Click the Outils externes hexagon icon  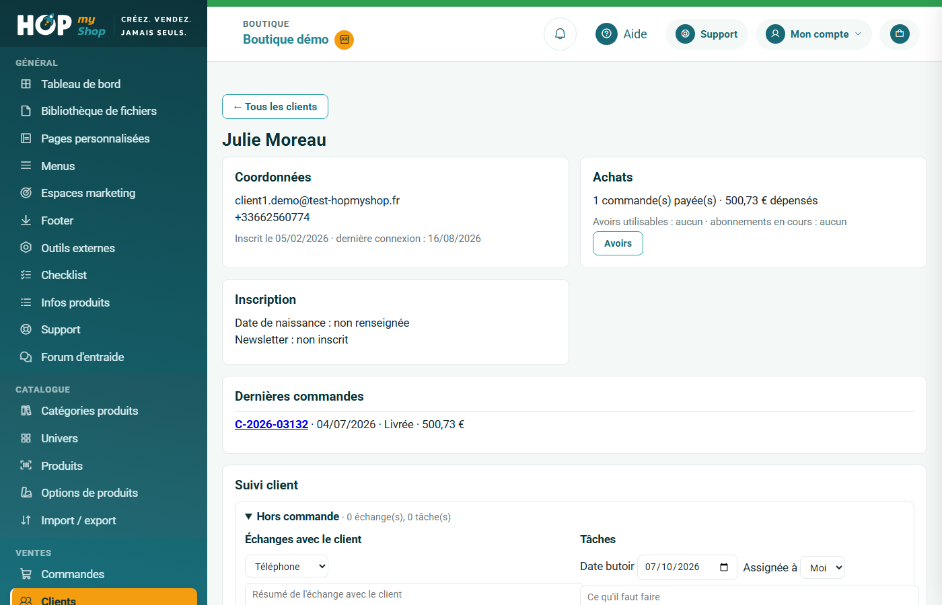point(26,247)
